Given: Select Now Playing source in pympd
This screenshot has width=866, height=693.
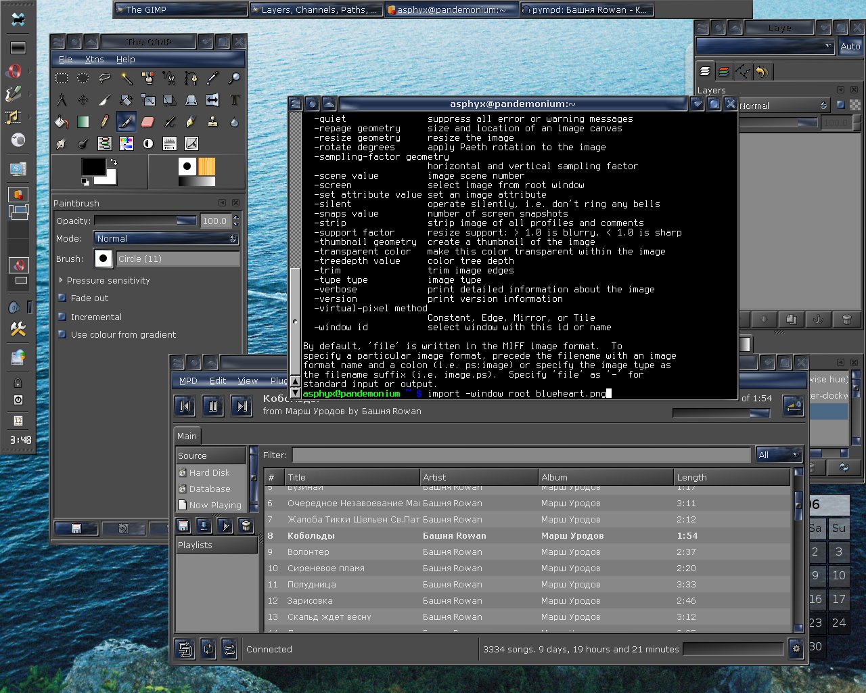Looking at the screenshot, I should click(209, 505).
